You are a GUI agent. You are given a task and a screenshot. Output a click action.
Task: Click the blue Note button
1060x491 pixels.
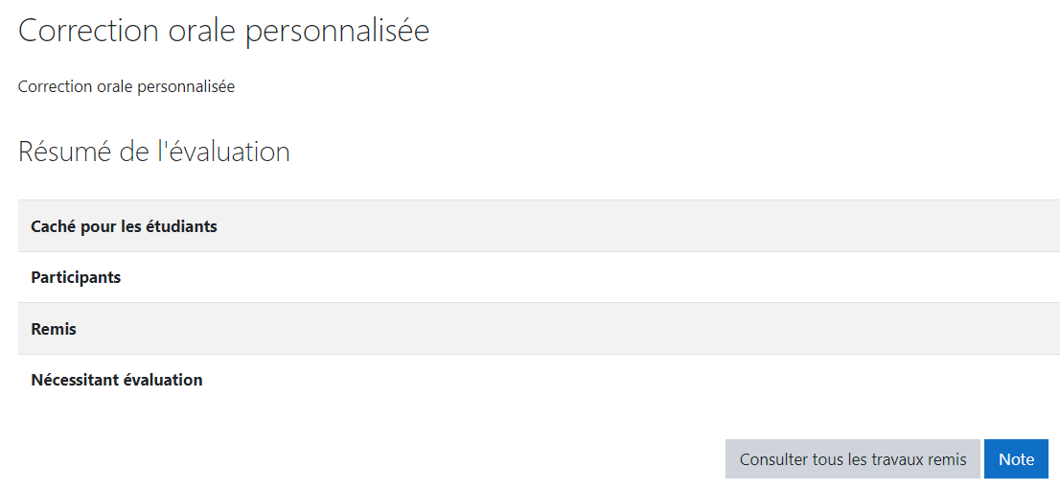pyautogui.click(x=1016, y=459)
